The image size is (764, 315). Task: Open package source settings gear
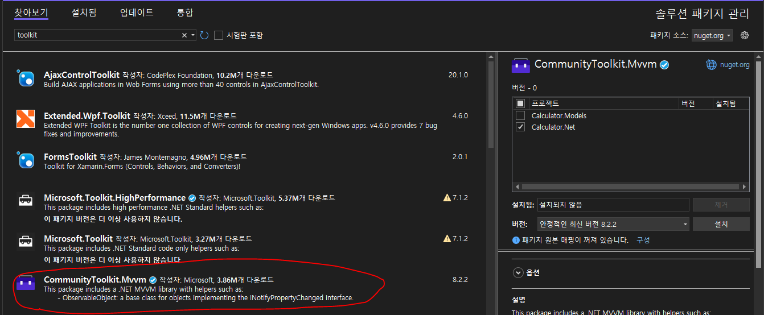pyautogui.click(x=744, y=35)
